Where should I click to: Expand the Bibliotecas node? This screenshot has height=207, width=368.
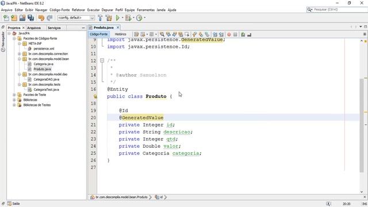[14, 100]
